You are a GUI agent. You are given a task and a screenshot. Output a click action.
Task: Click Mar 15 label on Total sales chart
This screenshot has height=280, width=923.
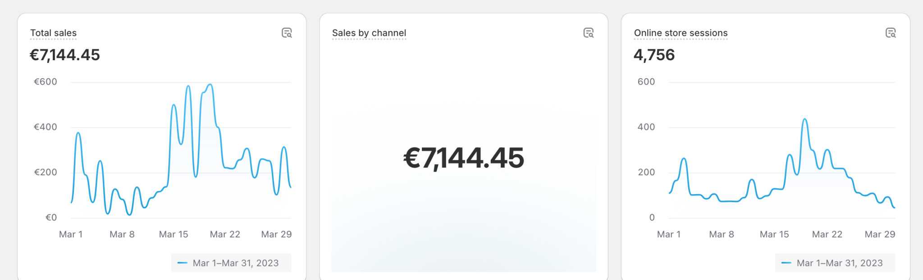tap(174, 234)
